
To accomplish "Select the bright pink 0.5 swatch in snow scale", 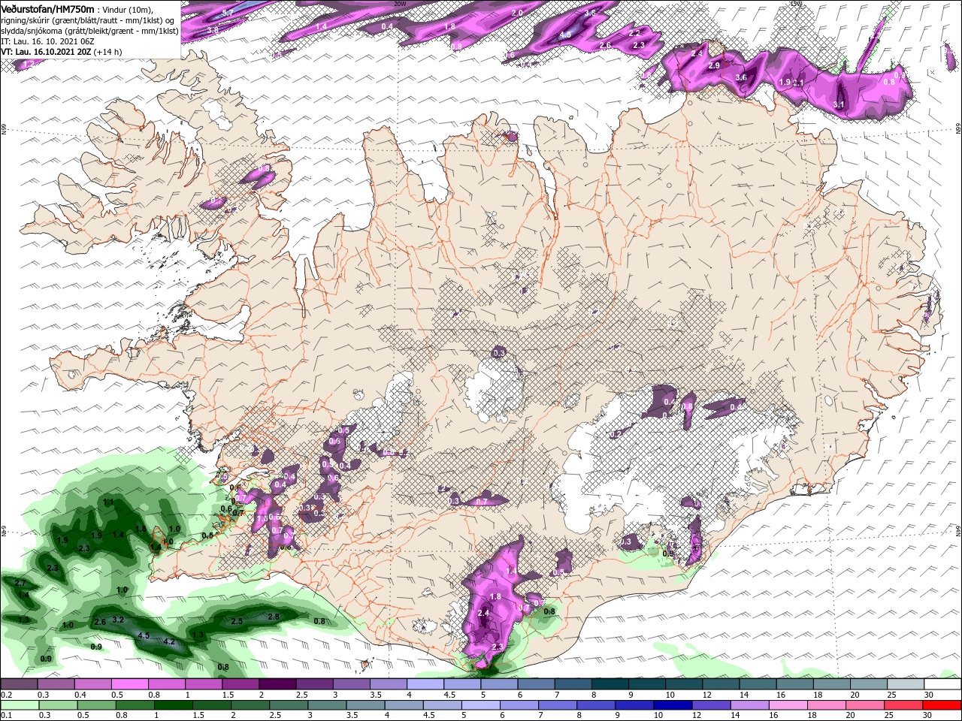I will click(x=129, y=684).
